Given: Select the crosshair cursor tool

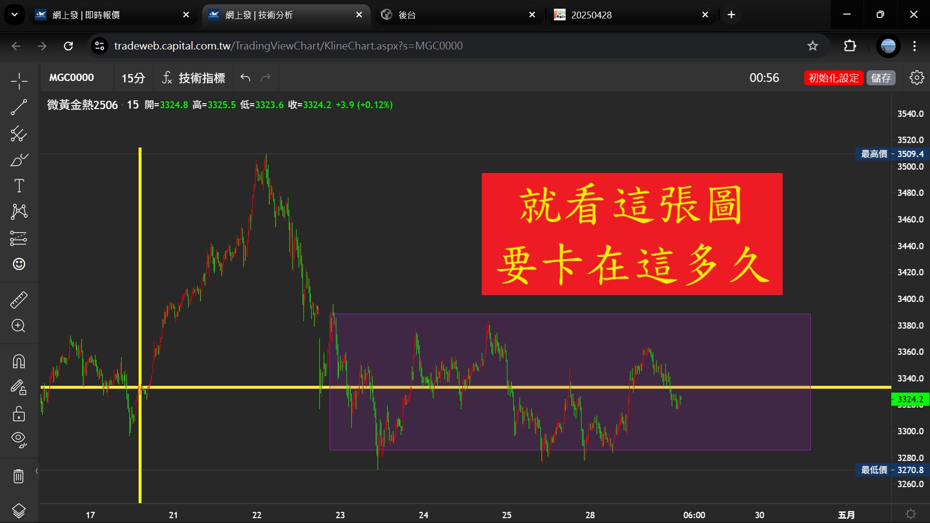Looking at the screenshot, I should (x=19, y=81).
